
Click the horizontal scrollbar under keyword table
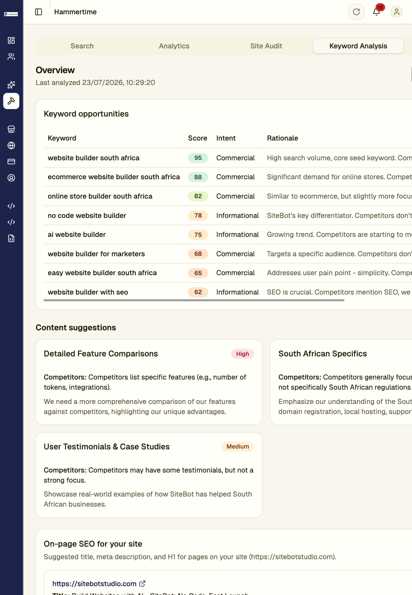[194, 300]
